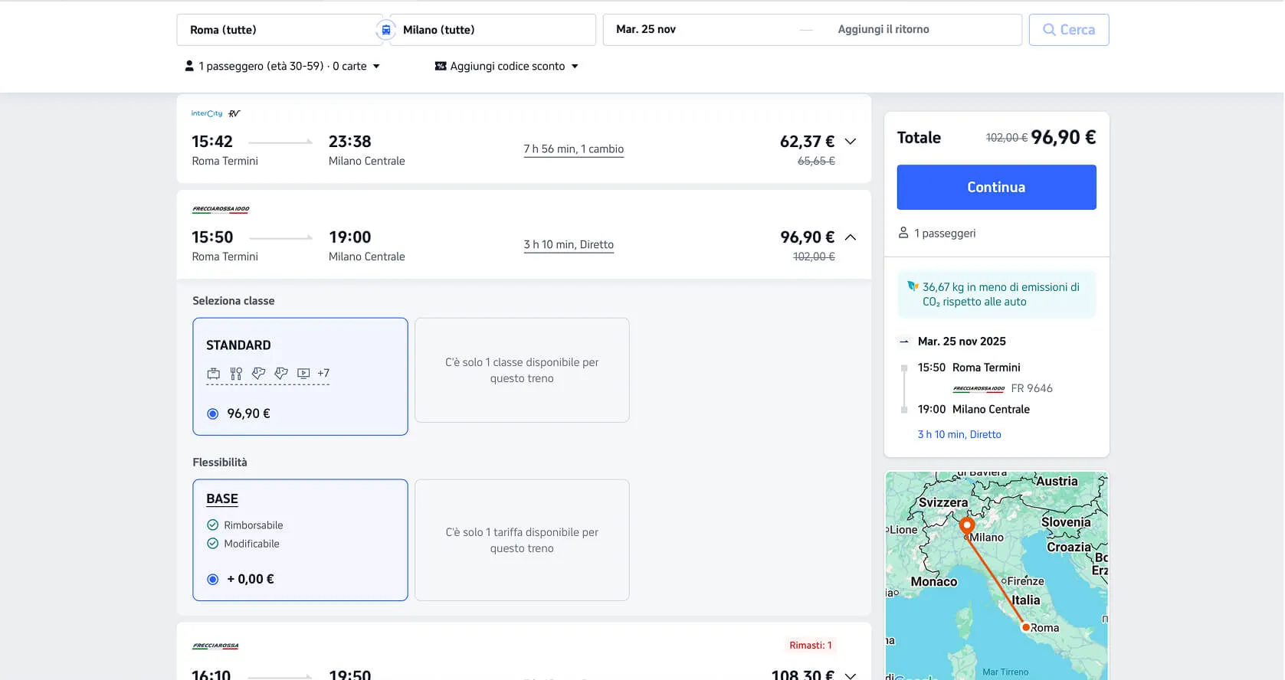1285x680 pixels.
Task: Click the passenger person icon
Action: tap(189, 66)
